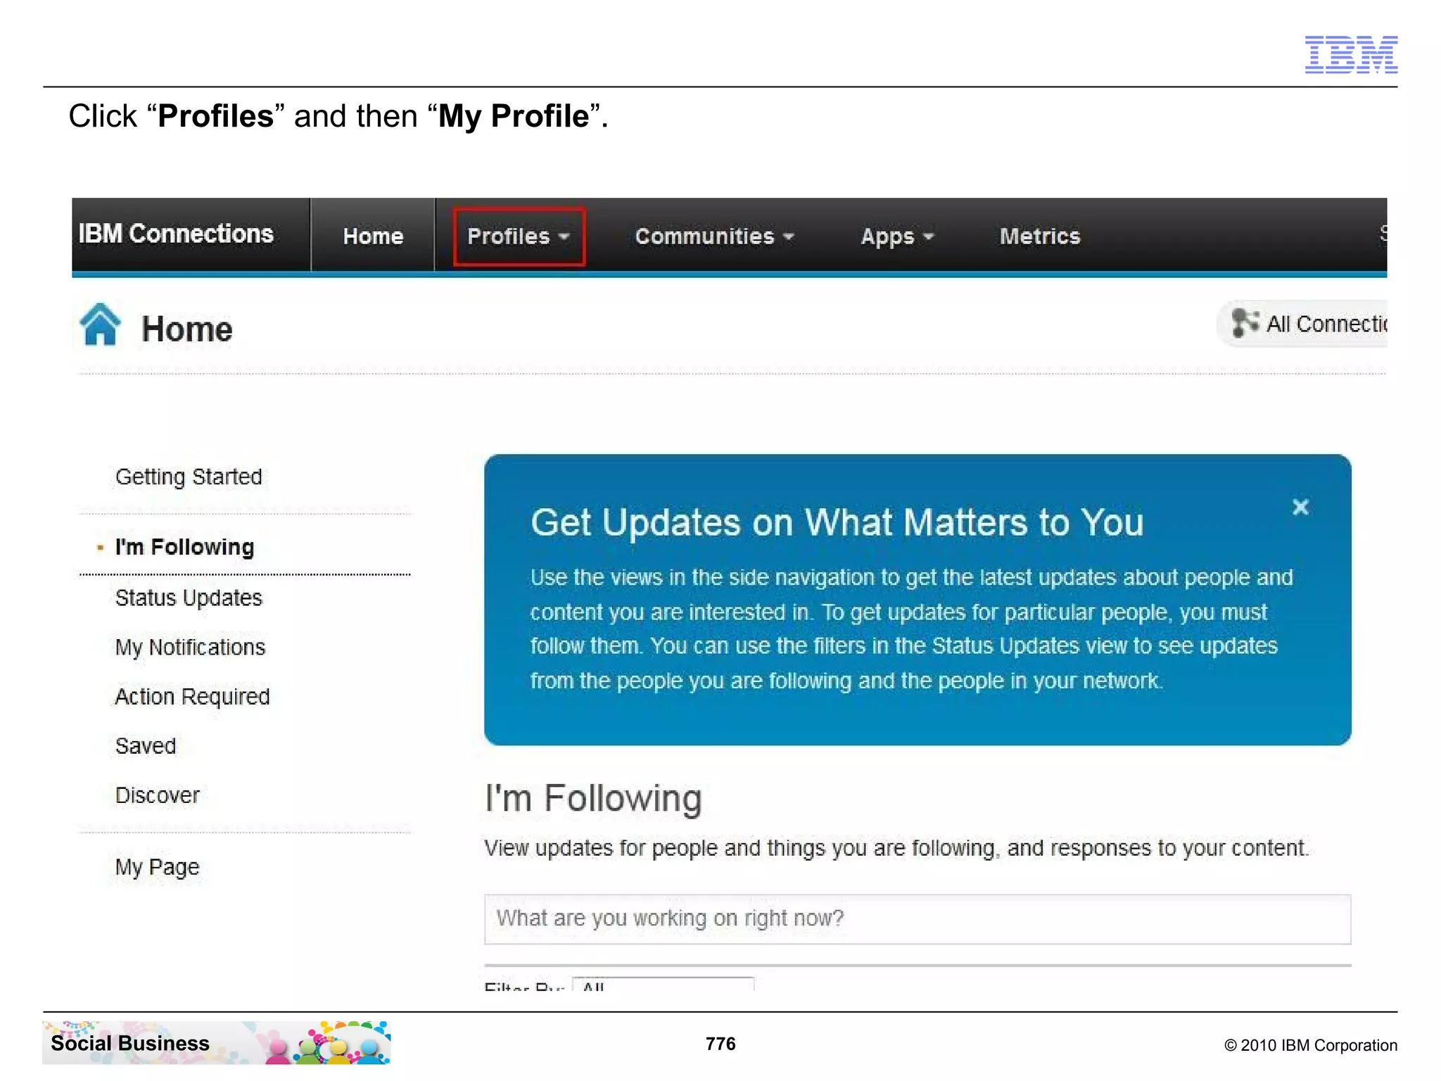This screenshot has width=1441, height=1081.
Task: Close the Get Updates banner
Action: (x=1300, y=507)
